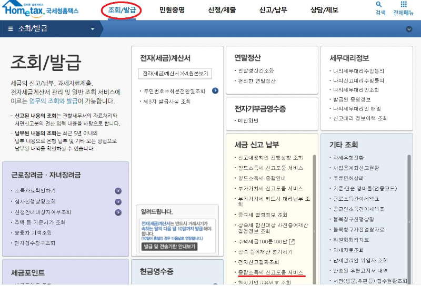Viewport: 421px width, 286px height.
Task: Open 종합소득세 신고도움 서비스 link
Action: tap(270, 272)
